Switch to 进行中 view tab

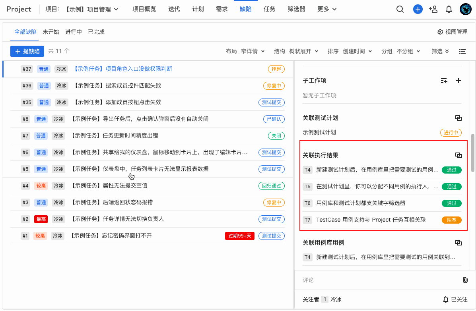tap(74, 32)
